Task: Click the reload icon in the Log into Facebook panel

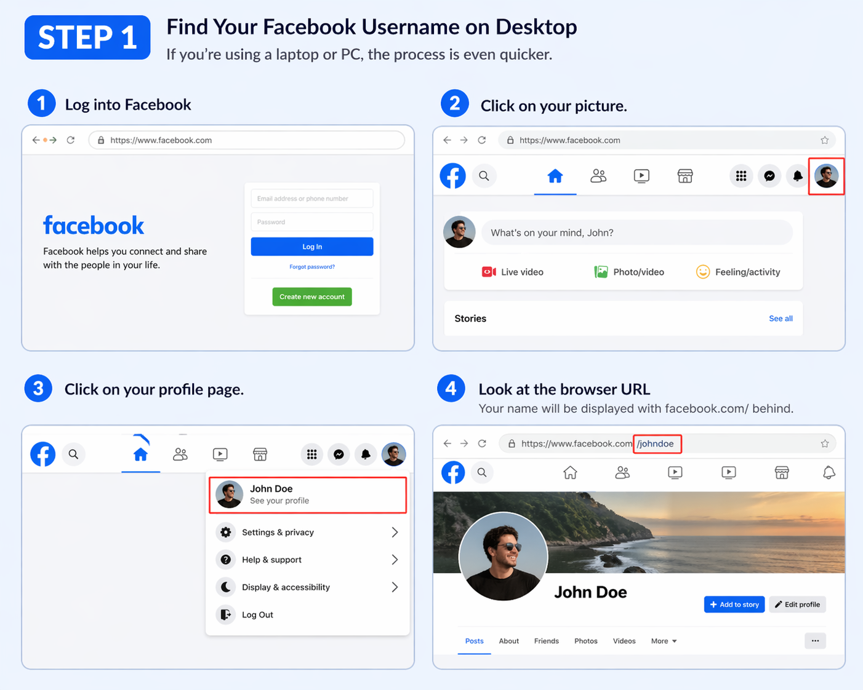Action: point(71,140)
